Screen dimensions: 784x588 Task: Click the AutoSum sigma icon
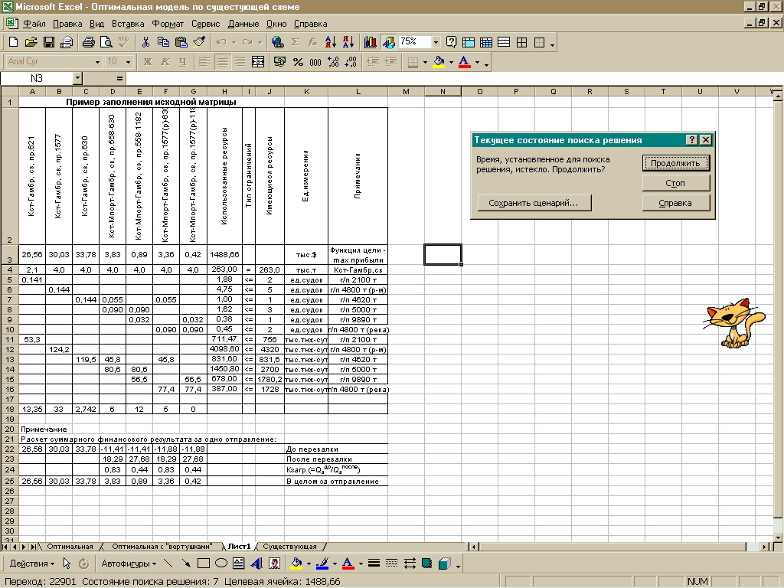[x=295, y=43]
